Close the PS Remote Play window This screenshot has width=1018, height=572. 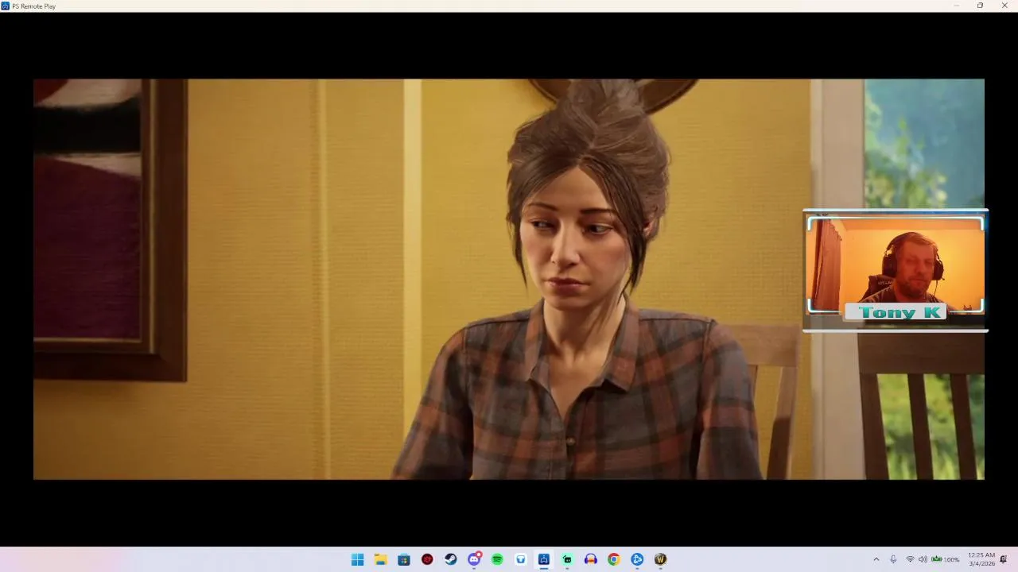coord(1004,6)
